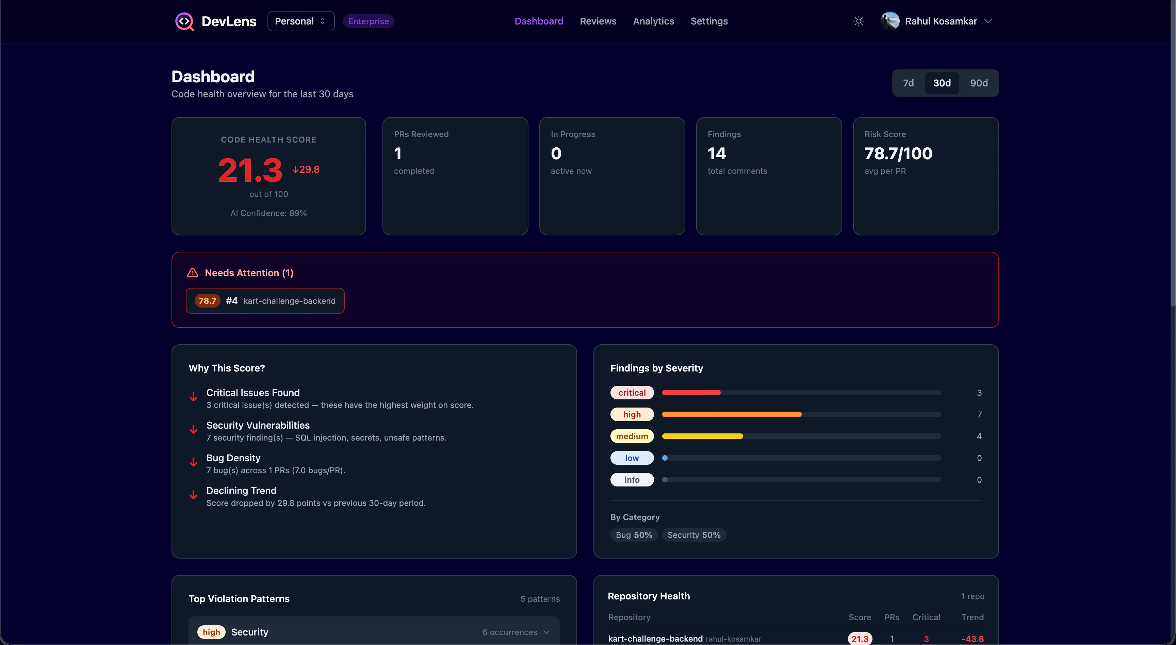Image resolution: width=1176 pixels, height=645 pixels.
Task: Toggle the sun theme switcher icon
Action: click(859, 21)
